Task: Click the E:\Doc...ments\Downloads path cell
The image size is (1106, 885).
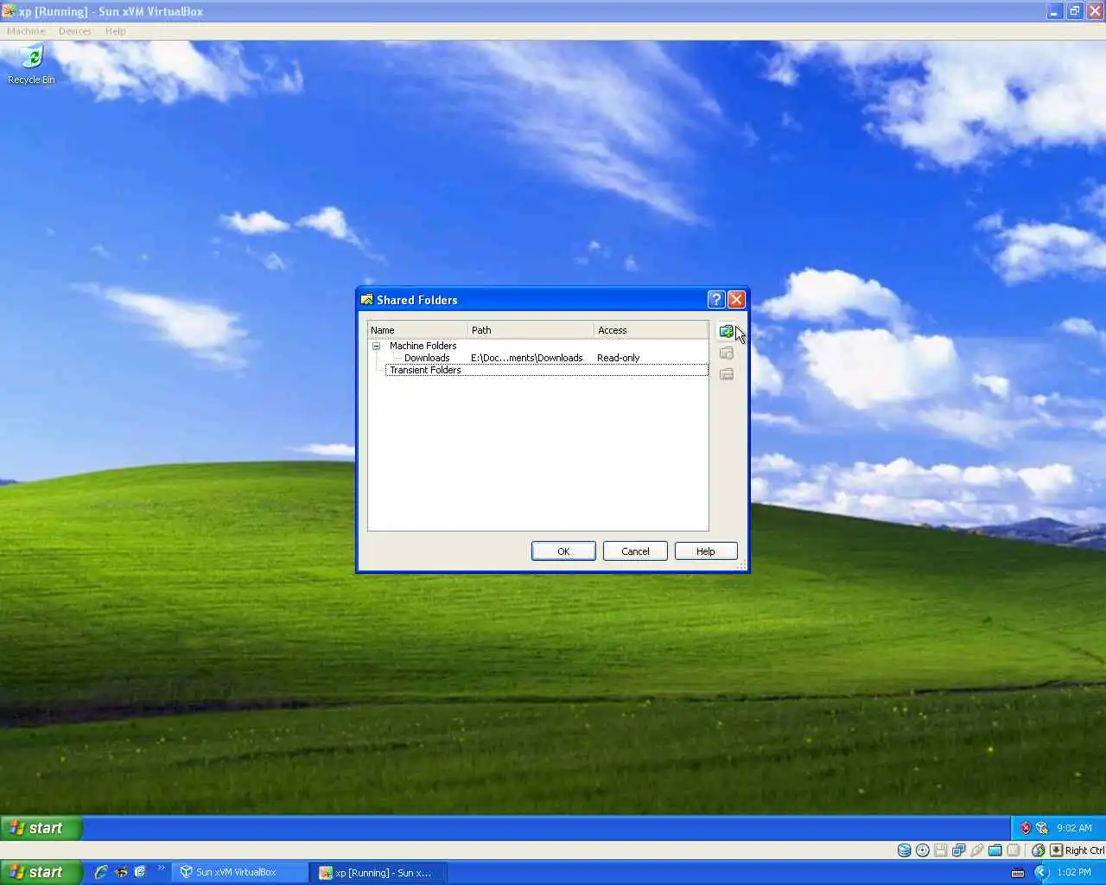Action: point(527,358)
